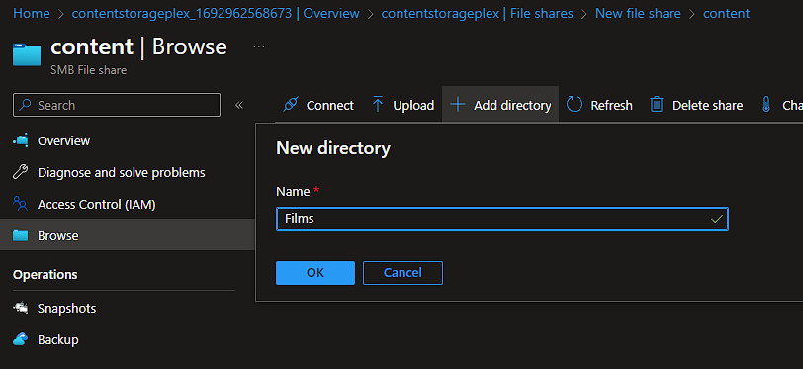Click the content breadcrumb link
This screenshot has height=369, width=803.
[x=726, y=13]
